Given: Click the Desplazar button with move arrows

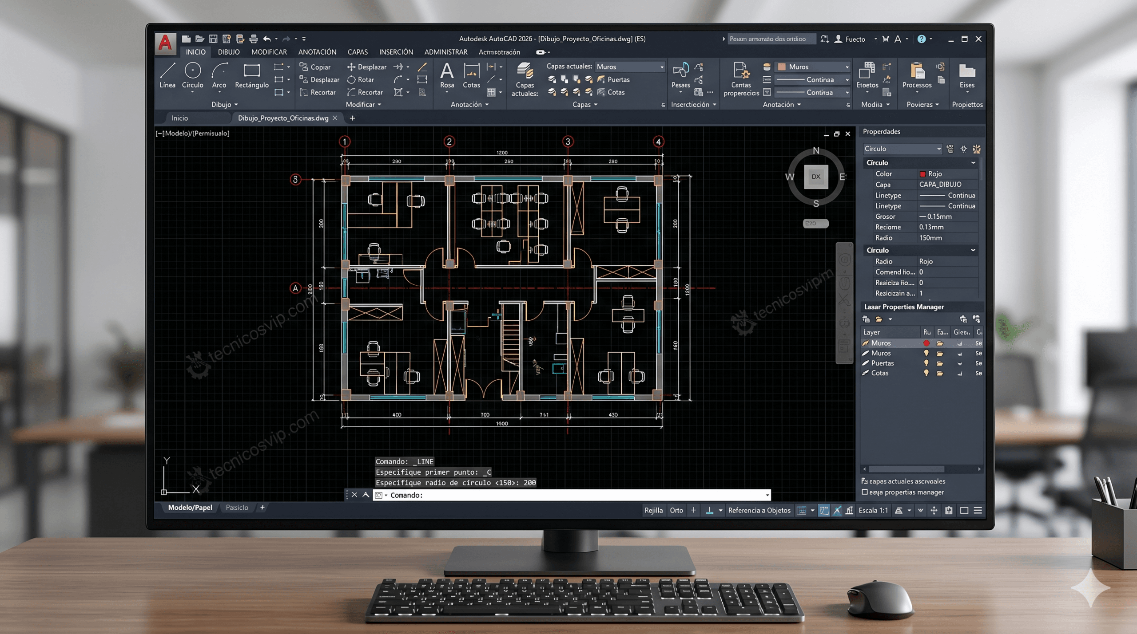Looking at the screenshot, I should 367,67.
